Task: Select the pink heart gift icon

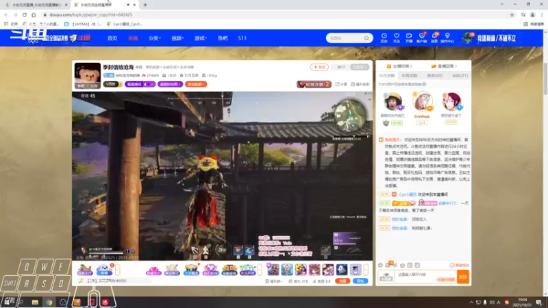Action: 153,270
